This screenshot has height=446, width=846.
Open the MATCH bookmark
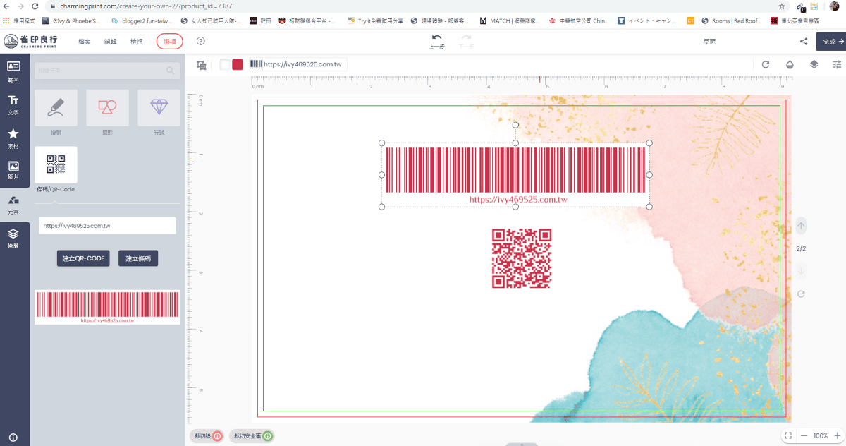pos(509,21)
